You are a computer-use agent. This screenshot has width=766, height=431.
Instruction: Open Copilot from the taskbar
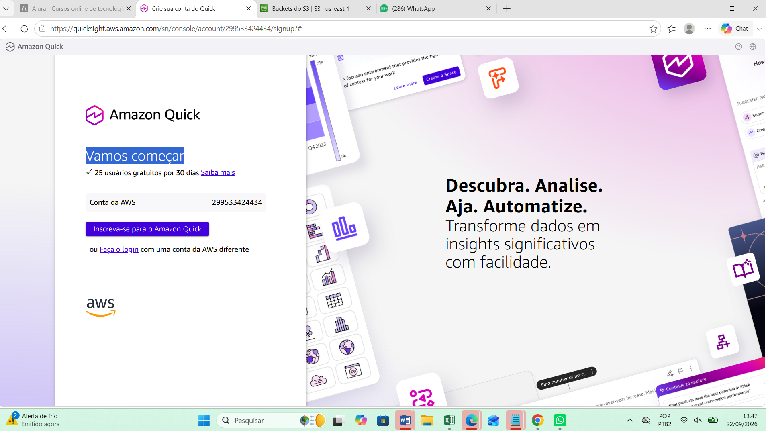pos(361,421)
